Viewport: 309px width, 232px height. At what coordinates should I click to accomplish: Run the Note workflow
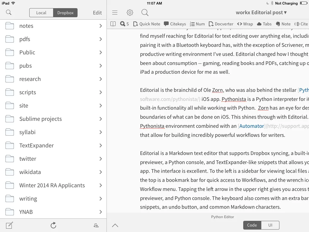click(x=283, y=24)
